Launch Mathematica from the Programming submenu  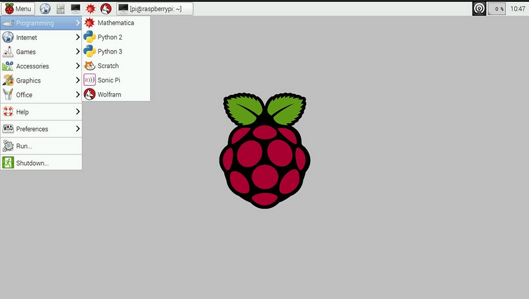[116, 22]
